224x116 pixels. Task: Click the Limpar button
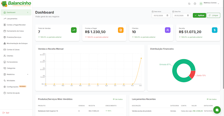[214, 15]
